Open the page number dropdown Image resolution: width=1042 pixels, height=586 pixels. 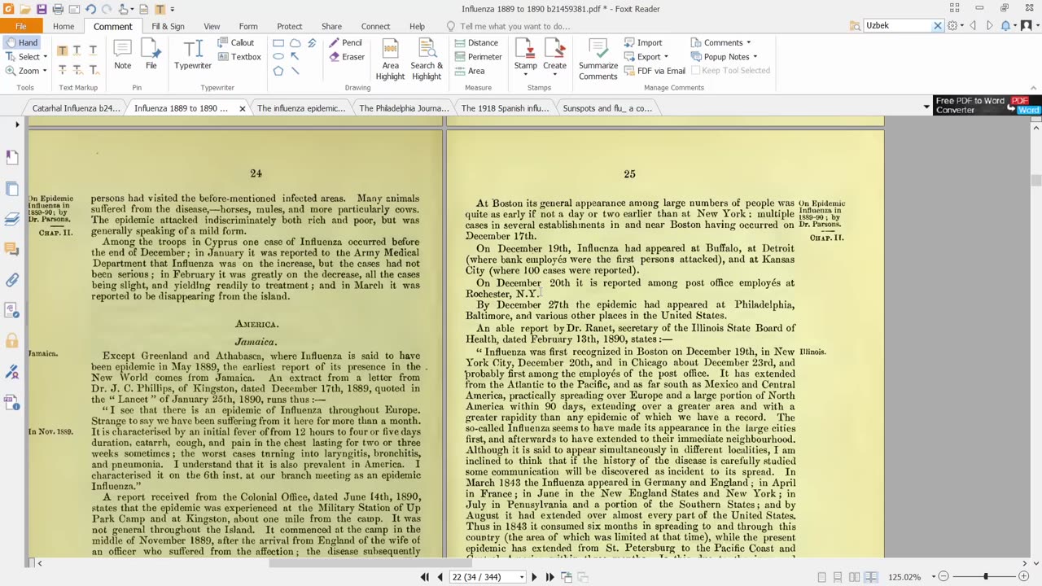coord(521,577)
